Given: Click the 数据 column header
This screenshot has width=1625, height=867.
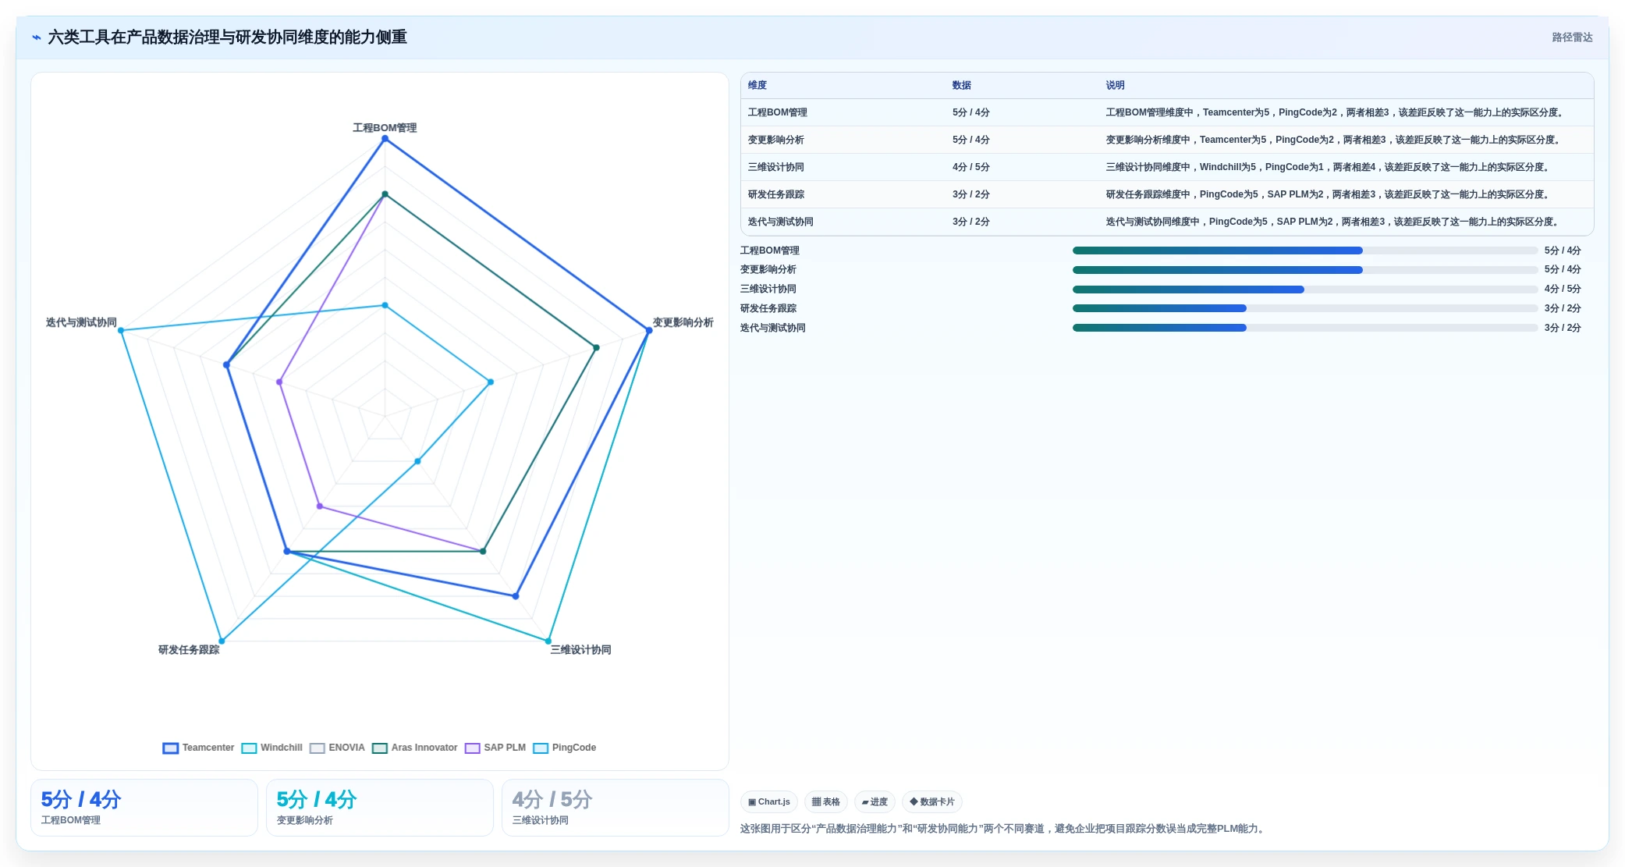Looking at the screenshot, I should [x=962, y=85].
